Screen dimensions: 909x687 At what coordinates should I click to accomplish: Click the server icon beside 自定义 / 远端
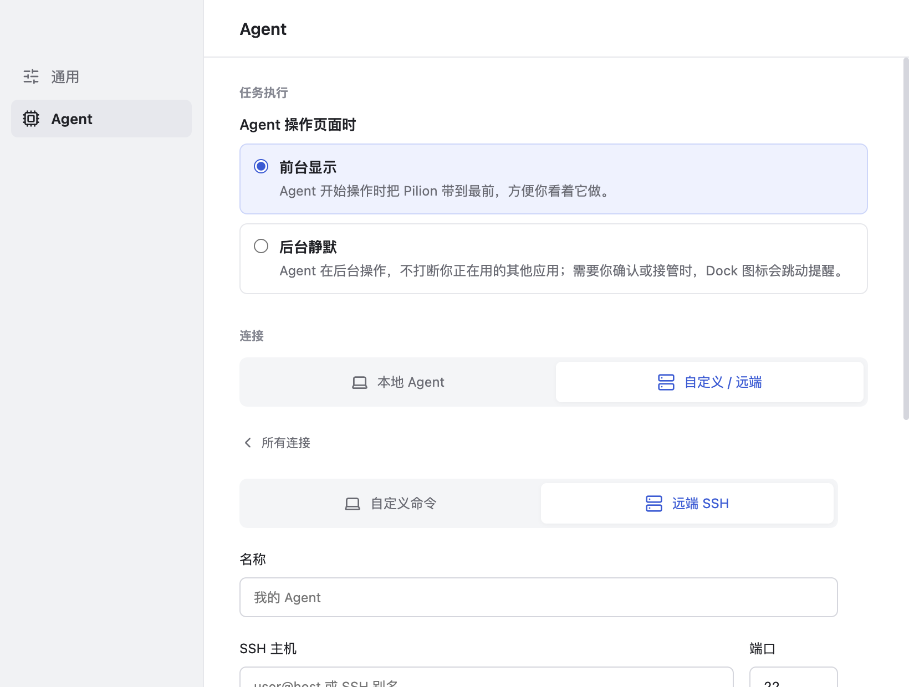tap(666, 382)
